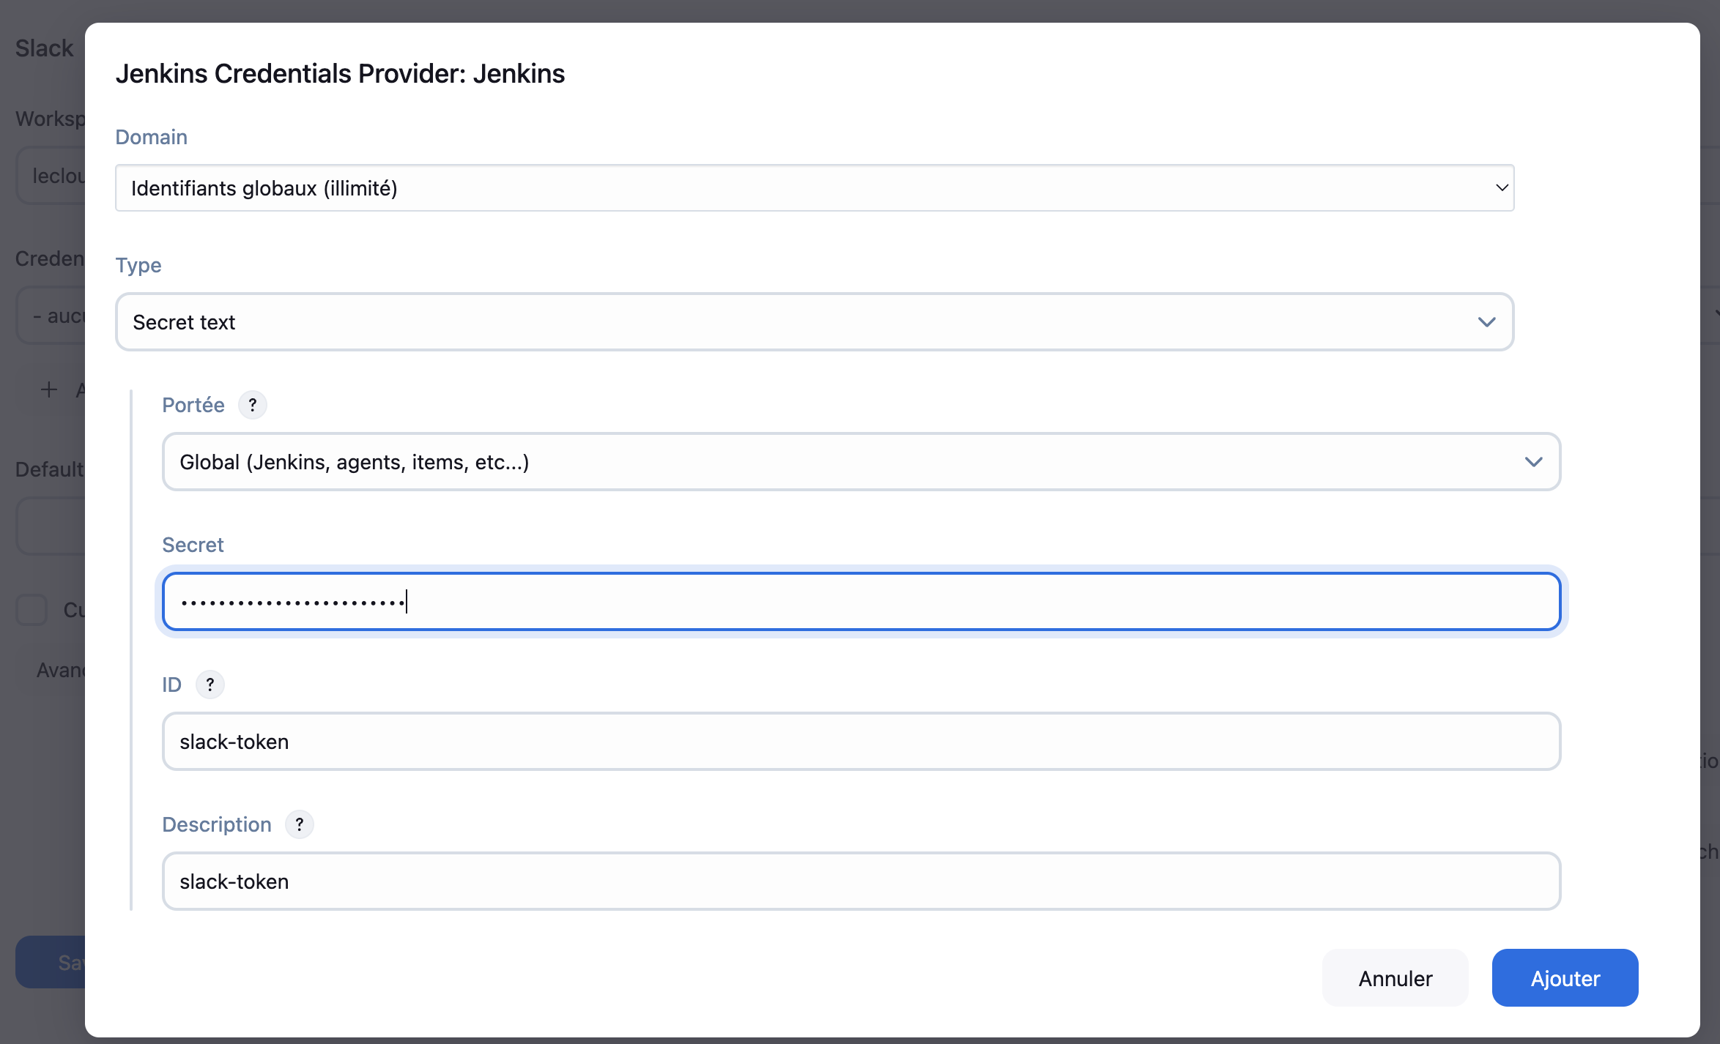Toggle the checkbox in the background Slack form
Screen dimensions: 1720x1044
point(31,610)
